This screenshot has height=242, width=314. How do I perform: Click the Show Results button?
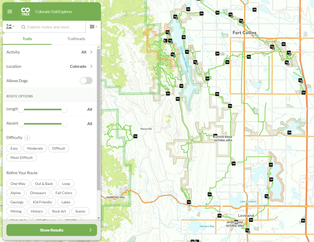point(51,230)
